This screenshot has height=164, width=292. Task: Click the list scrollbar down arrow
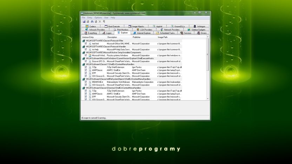coord(208,99)
